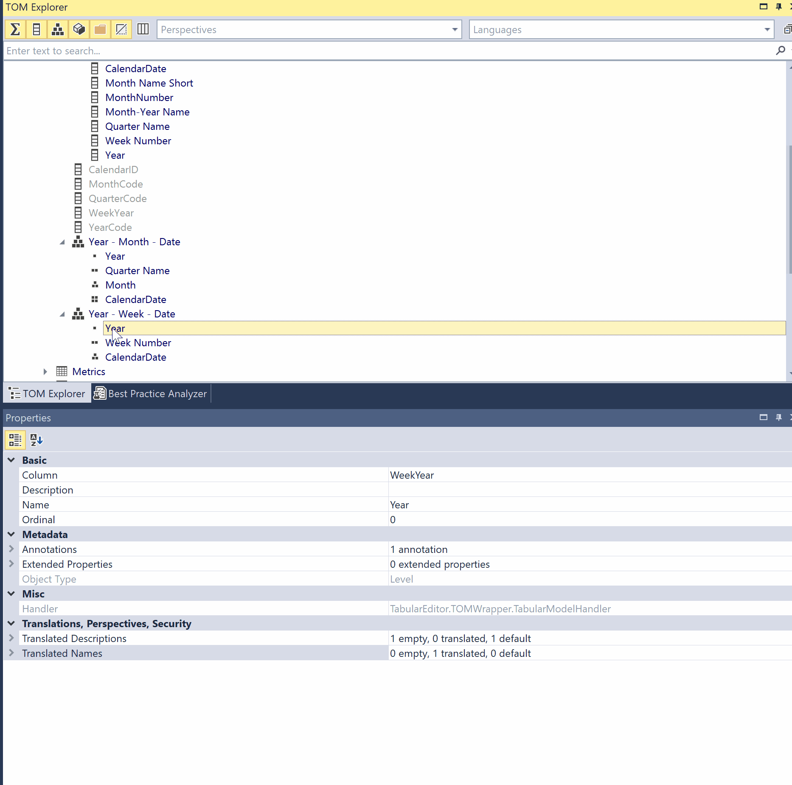Screen dimensions: 792x785
Task: Toggle measures display with the sigma icon
Action: [15, 29]
